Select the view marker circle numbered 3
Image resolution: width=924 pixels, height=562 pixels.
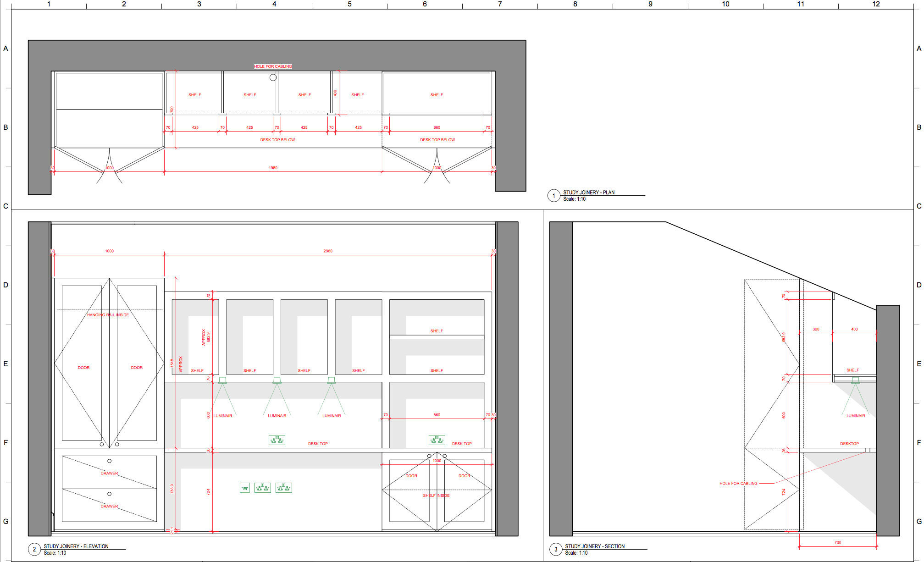(556, 549)
